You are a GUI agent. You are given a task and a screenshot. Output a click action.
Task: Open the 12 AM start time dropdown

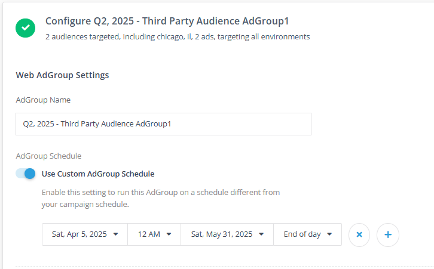point(154,234)
